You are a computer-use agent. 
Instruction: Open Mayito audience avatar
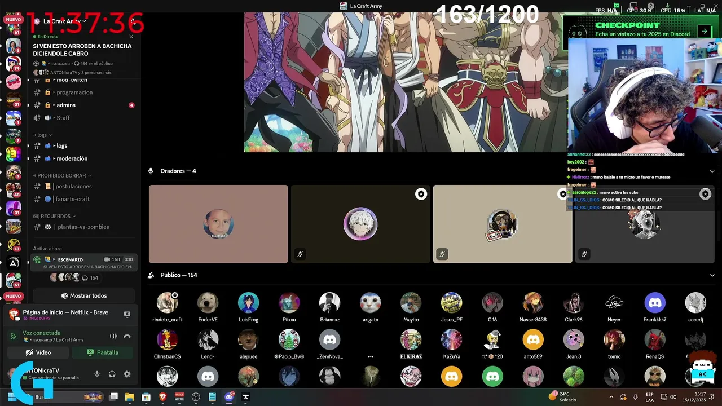tap(411, 303)
